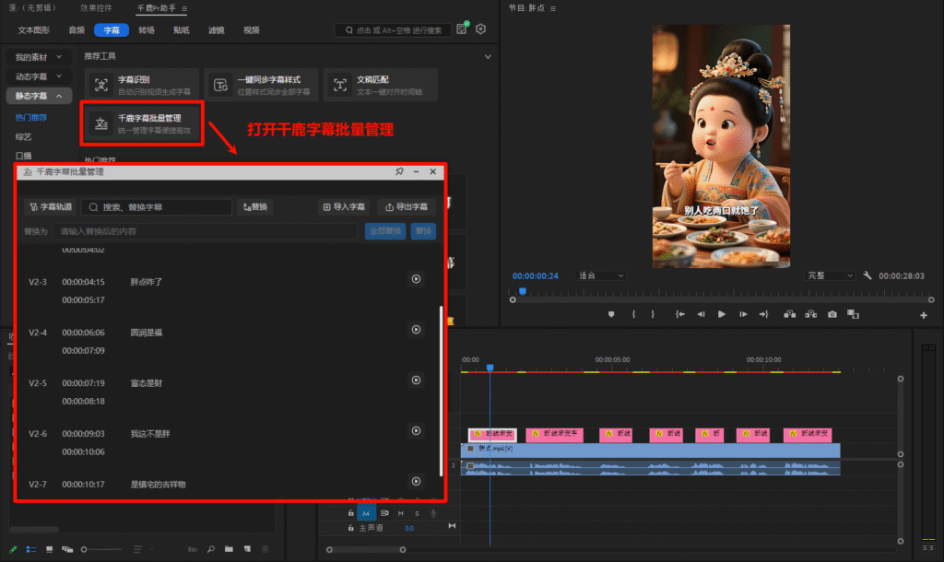Open the 文稿匹配 script matching tool
Screen dimensions: 944x562
(x=380, y=85)
